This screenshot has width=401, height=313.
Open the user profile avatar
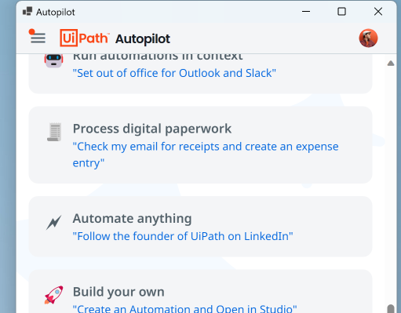coord(368,38)
